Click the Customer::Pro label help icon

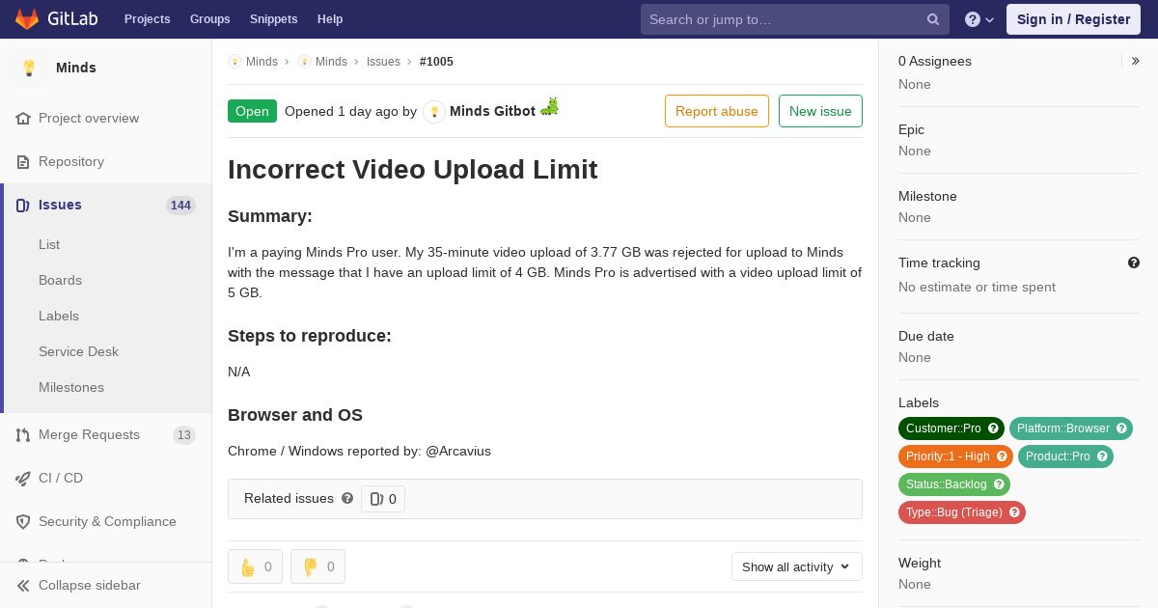(994, 428)
